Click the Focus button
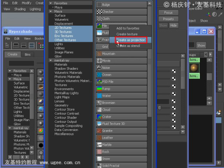The width and height of the screenshot is (224, 168). (x=168, y=12)
